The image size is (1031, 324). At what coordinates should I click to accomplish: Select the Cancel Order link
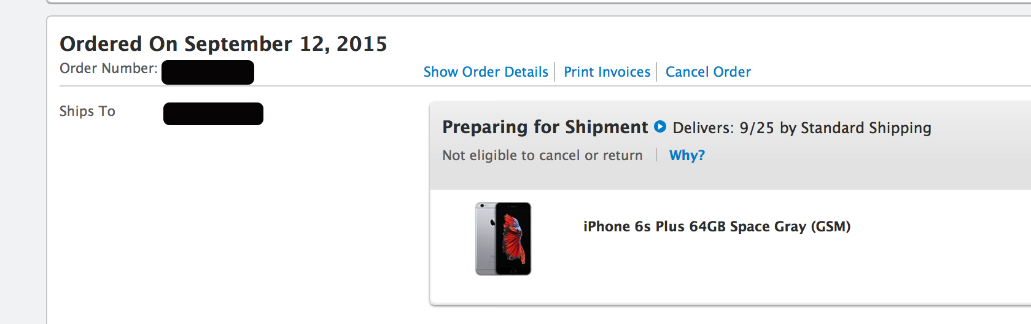[x=708, y=72]
